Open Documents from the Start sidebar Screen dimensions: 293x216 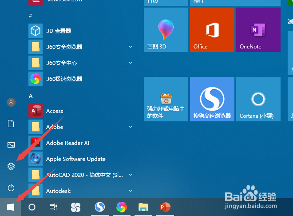[x=11, y=124]
